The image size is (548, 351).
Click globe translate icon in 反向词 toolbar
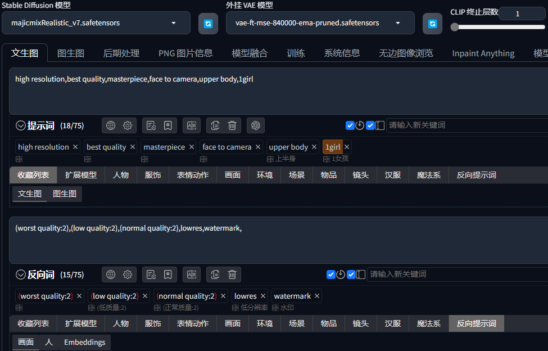tap(111, 274)
